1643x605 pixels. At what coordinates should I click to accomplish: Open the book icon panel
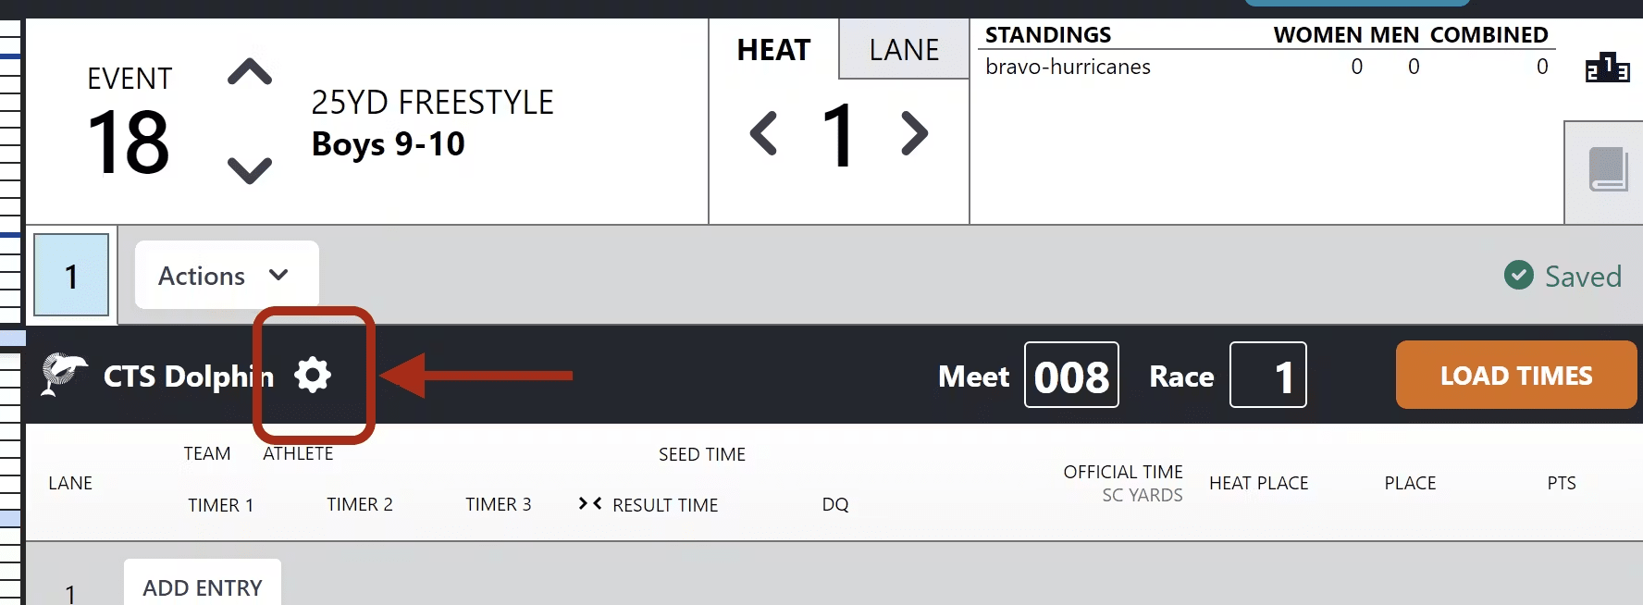click(1608, 169)
